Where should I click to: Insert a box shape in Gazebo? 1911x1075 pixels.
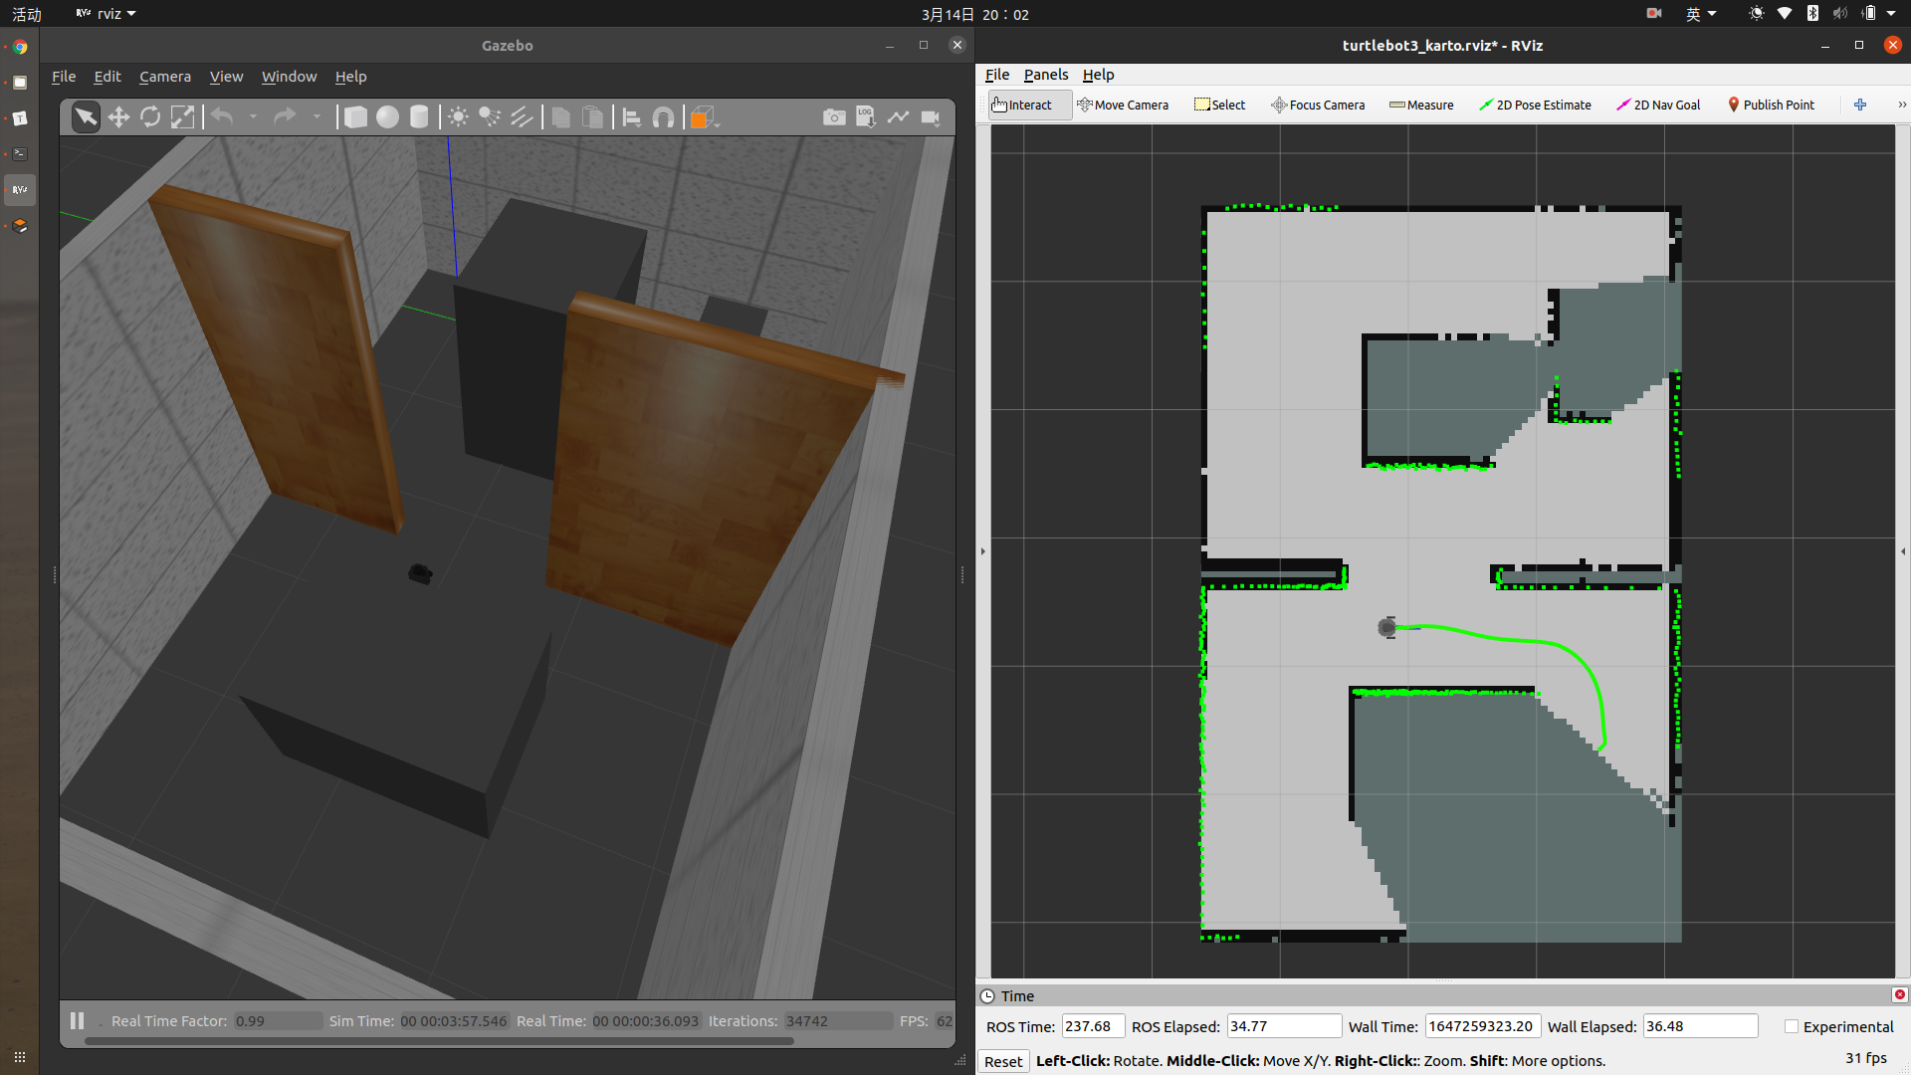click(355, 117)
